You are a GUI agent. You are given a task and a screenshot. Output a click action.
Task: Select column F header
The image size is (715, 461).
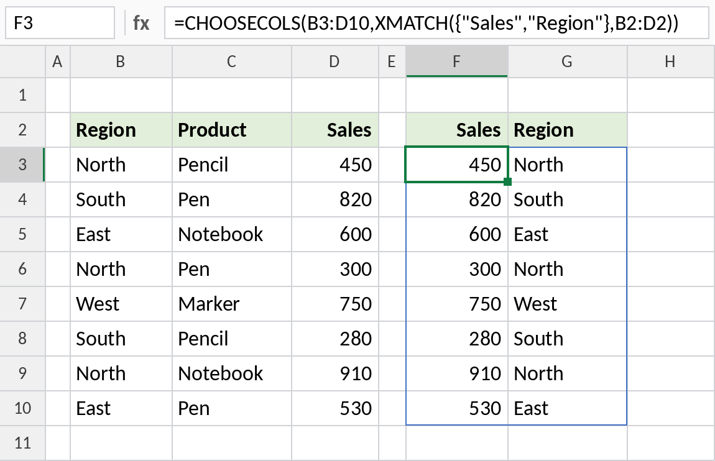click(456, 62)
